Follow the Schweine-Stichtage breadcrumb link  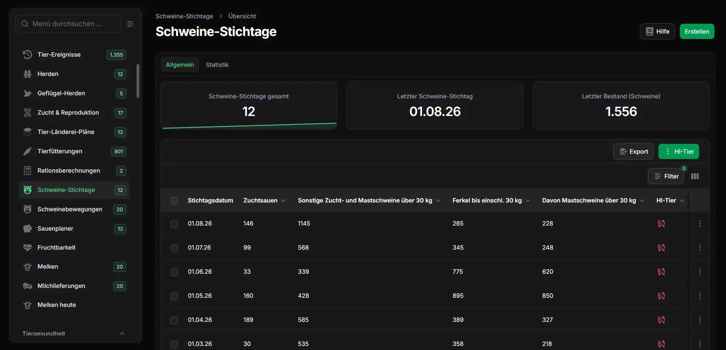184,16
